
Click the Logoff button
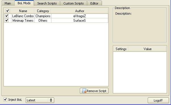158,100
